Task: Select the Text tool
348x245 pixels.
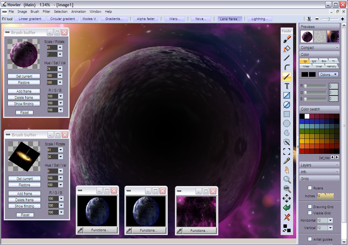Action: (x=287, y=86)
